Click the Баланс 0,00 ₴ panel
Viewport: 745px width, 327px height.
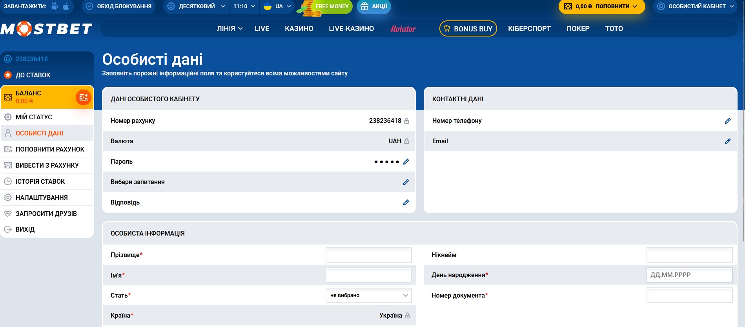[x=47, y=97]
